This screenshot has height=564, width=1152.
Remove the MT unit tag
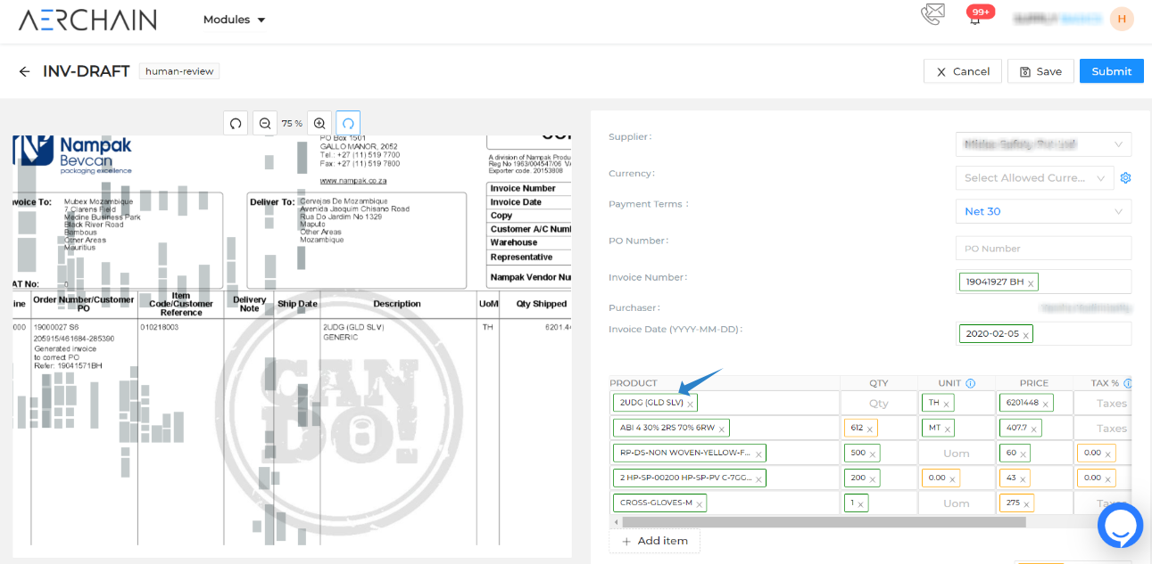click(947, 429)
